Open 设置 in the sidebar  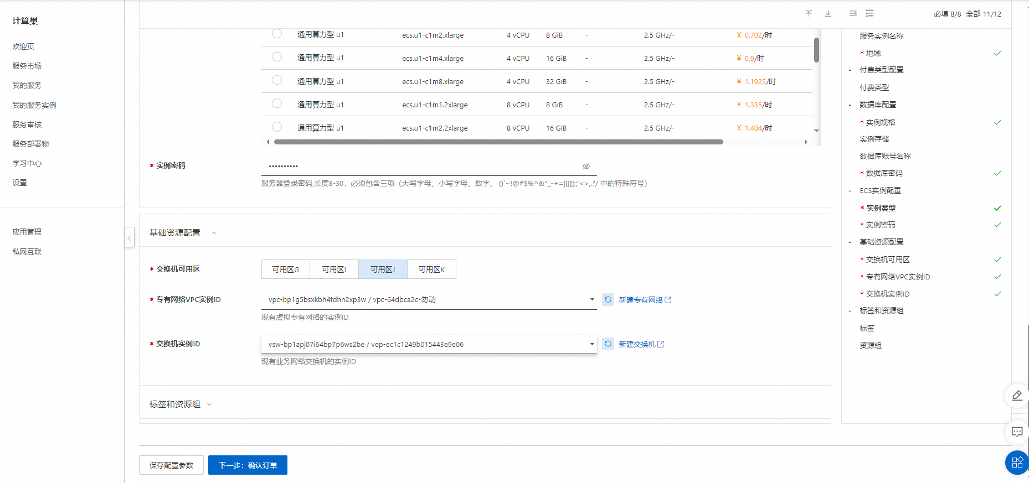[x=20, y=183]
